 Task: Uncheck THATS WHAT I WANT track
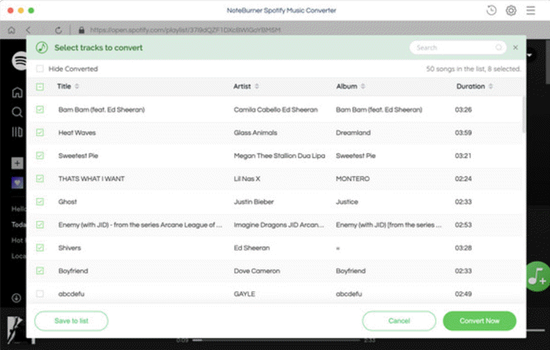coord(40,179)
